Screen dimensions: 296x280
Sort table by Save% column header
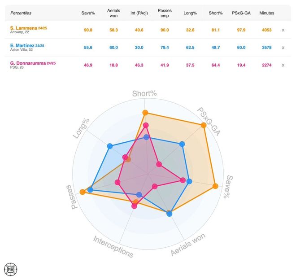point(88,13)
